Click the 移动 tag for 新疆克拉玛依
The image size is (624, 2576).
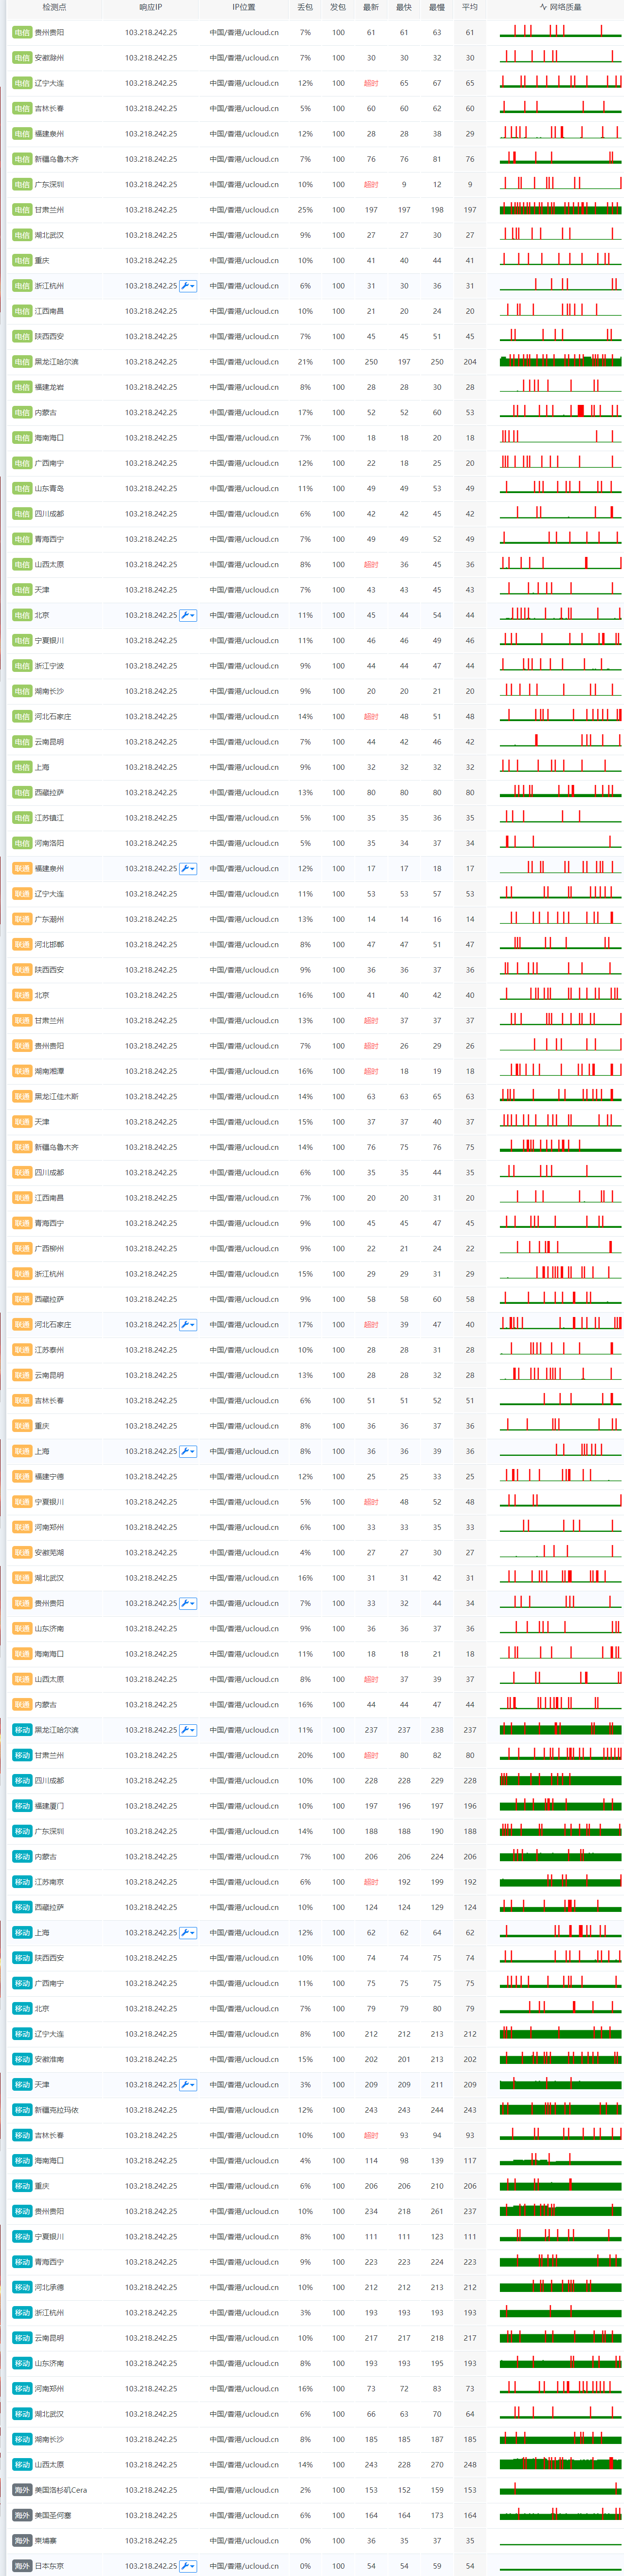coord(22,2109)
